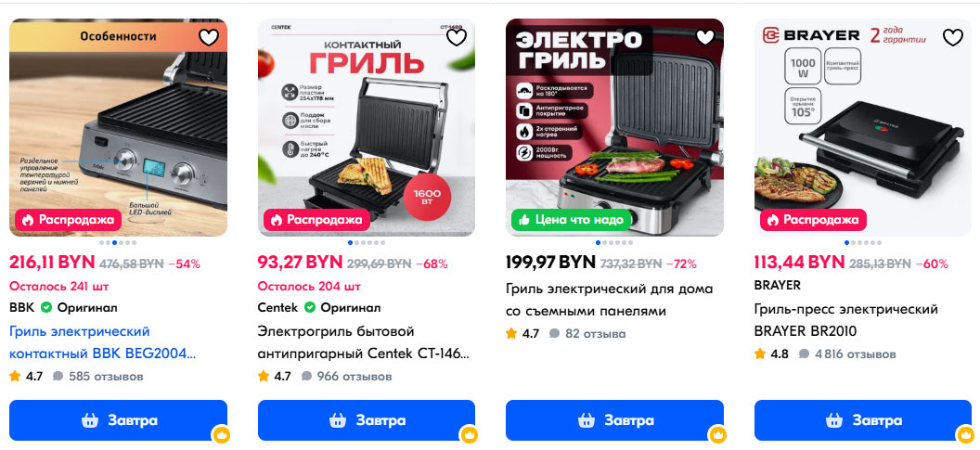
Task: Open the BBK BEG2004 grill product link
Action: coord(102,341)
